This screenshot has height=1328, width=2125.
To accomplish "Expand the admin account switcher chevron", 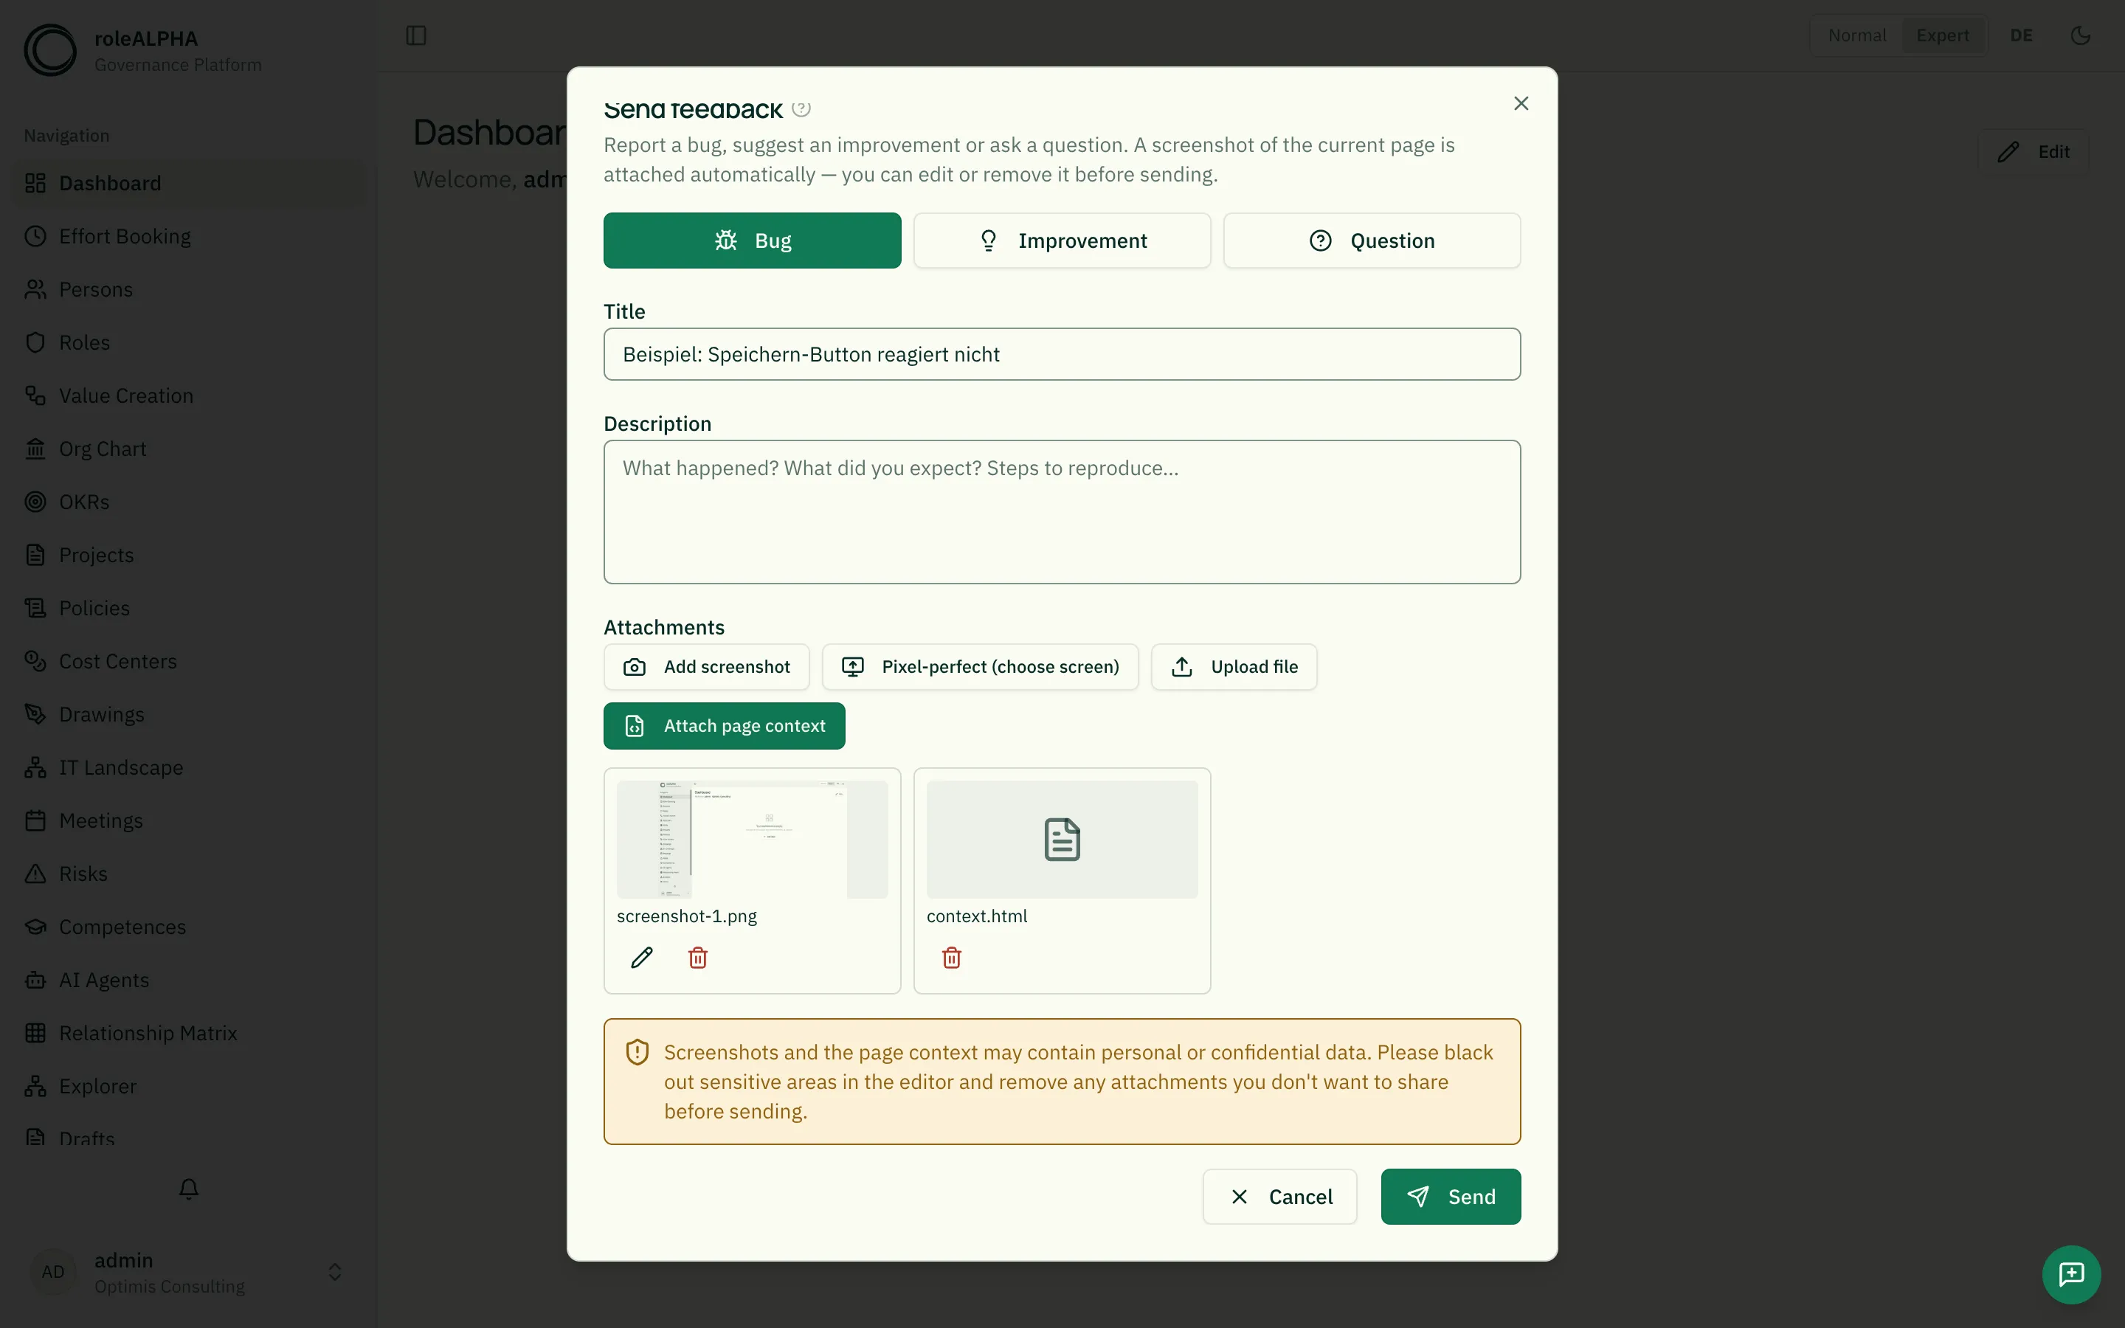I will tap(334, 1272).
